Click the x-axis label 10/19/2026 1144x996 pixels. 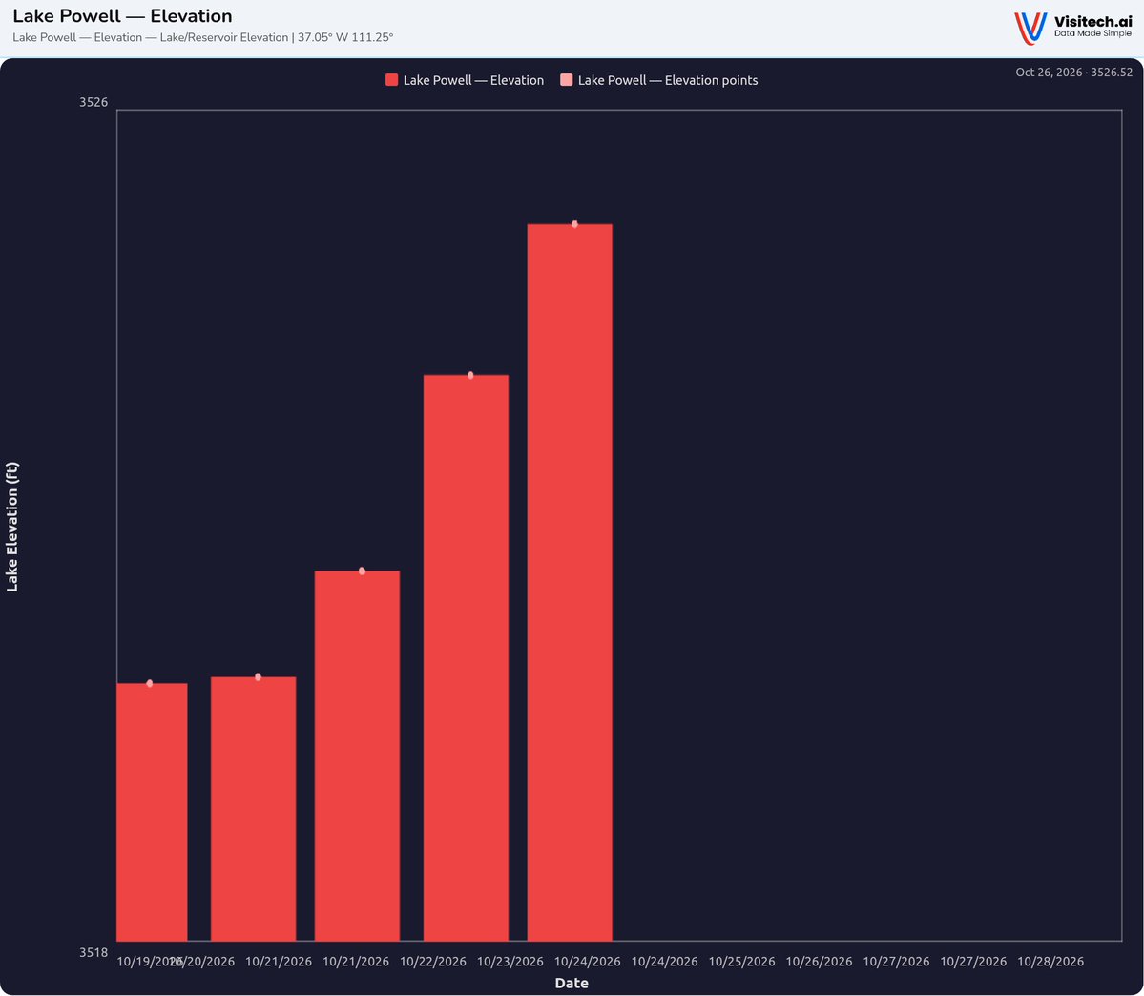point(150,962)
